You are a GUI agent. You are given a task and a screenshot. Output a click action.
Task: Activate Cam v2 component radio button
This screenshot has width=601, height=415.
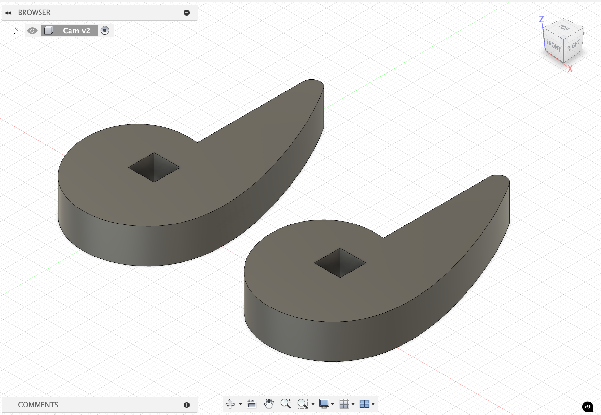tap(105, 30)
